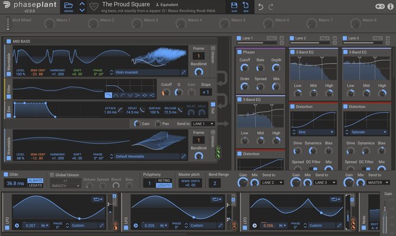Select the band-pass filter shape icon
Viewport: 396px width, 236px height.
click(x=115, y=96)
